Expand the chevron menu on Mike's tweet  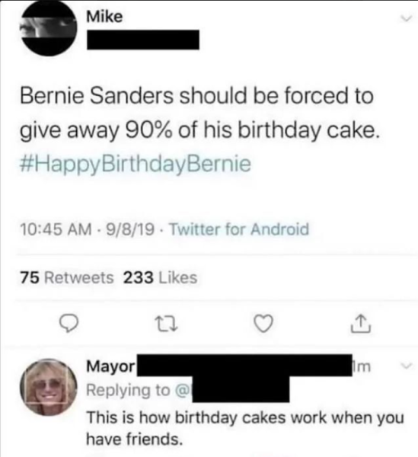coord(406,18)
